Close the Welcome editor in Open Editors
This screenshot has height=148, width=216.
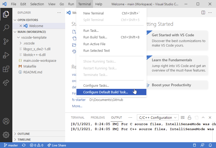[21, 26]
